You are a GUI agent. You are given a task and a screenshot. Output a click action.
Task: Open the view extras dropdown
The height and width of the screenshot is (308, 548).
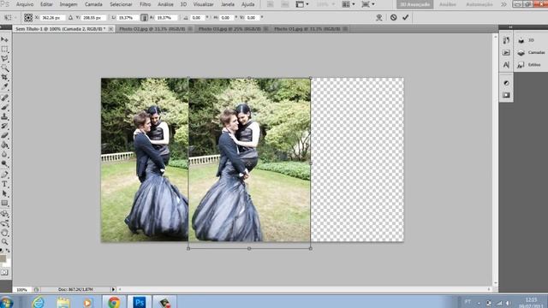click(x=302, y=4)
